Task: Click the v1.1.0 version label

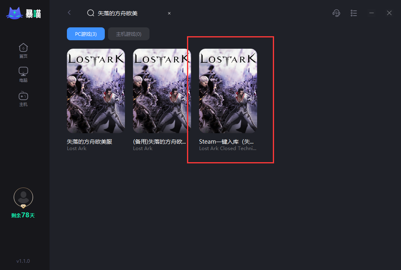Action: (23, 261)
